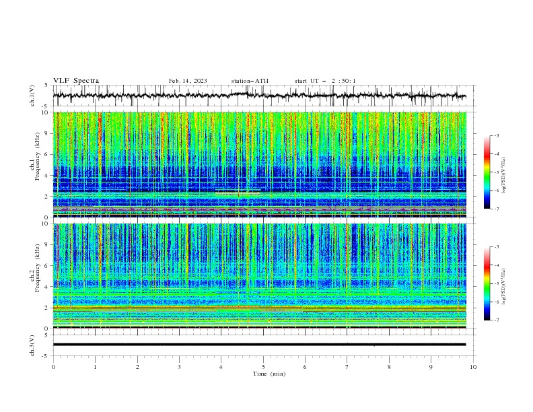
Task: Click the ch.2 spectrogram panel
Action: click(x=260, y=276)
